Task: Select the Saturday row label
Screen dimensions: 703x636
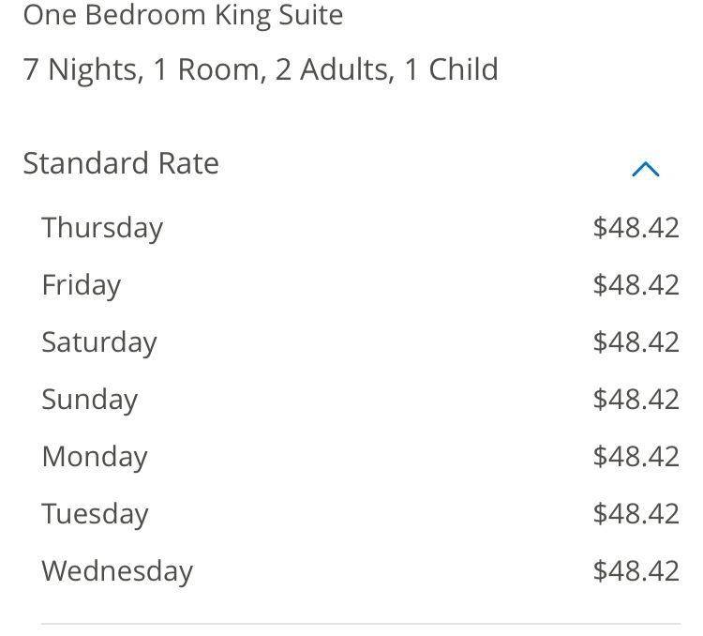Action: (99, 343)
